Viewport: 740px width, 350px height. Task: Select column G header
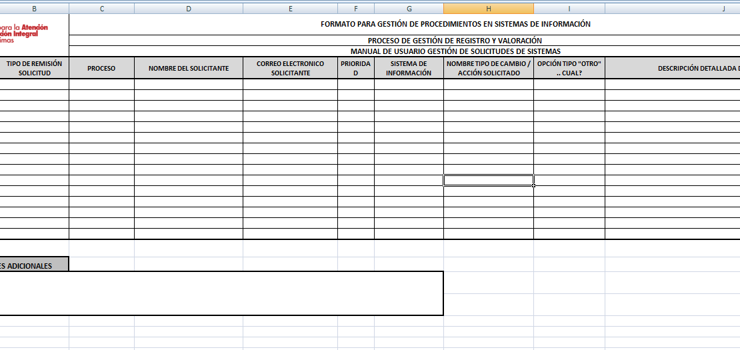coord(409,9)
